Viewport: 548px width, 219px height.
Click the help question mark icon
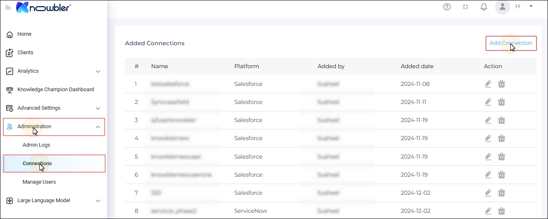(447, 7)
